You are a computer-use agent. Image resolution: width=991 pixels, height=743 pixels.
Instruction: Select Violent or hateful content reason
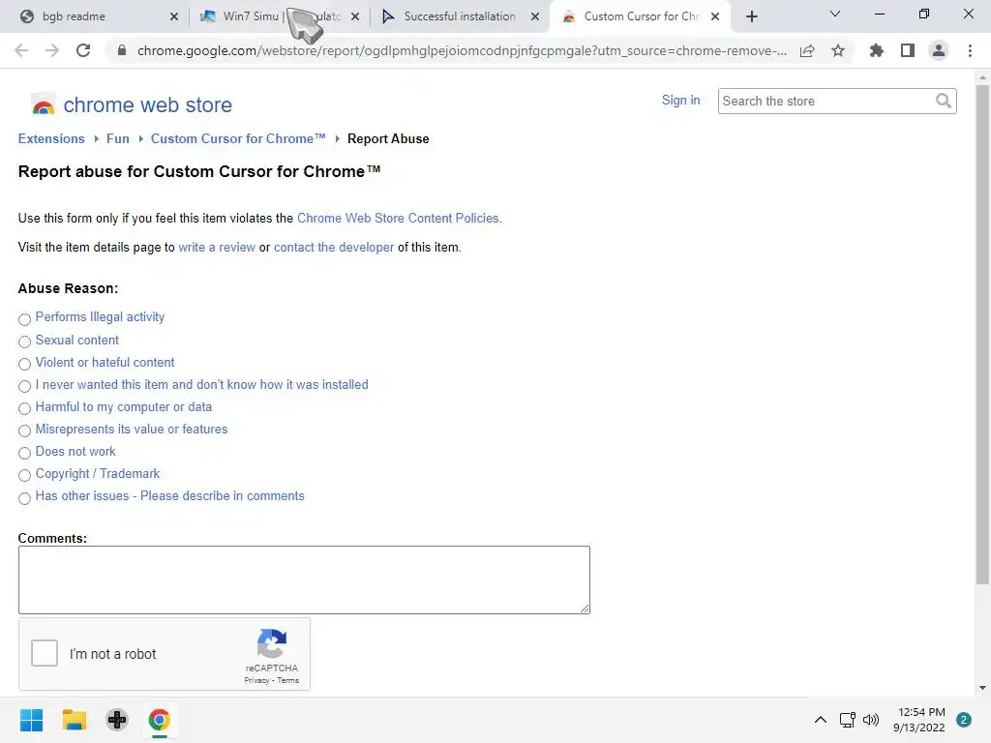[24, 364]
